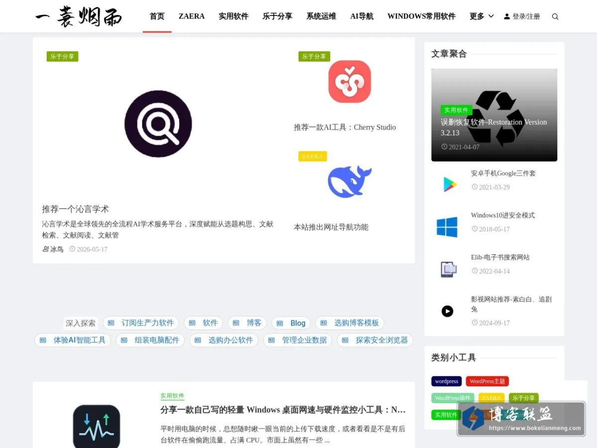
Task: Click the author icon next to 冰鸟
Action: click(45, 249)
